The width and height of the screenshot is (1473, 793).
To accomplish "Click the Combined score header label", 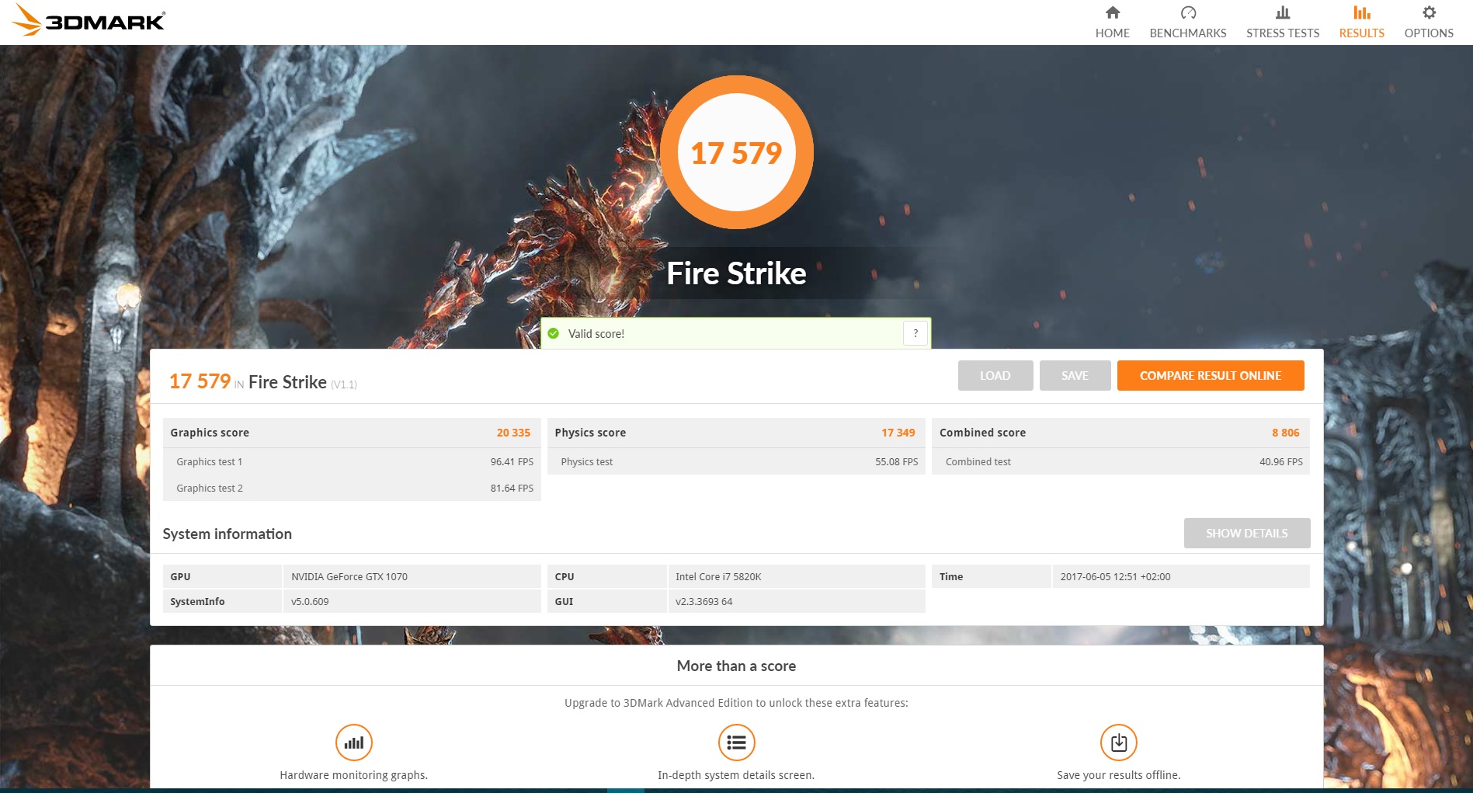I will click(982, 433).
